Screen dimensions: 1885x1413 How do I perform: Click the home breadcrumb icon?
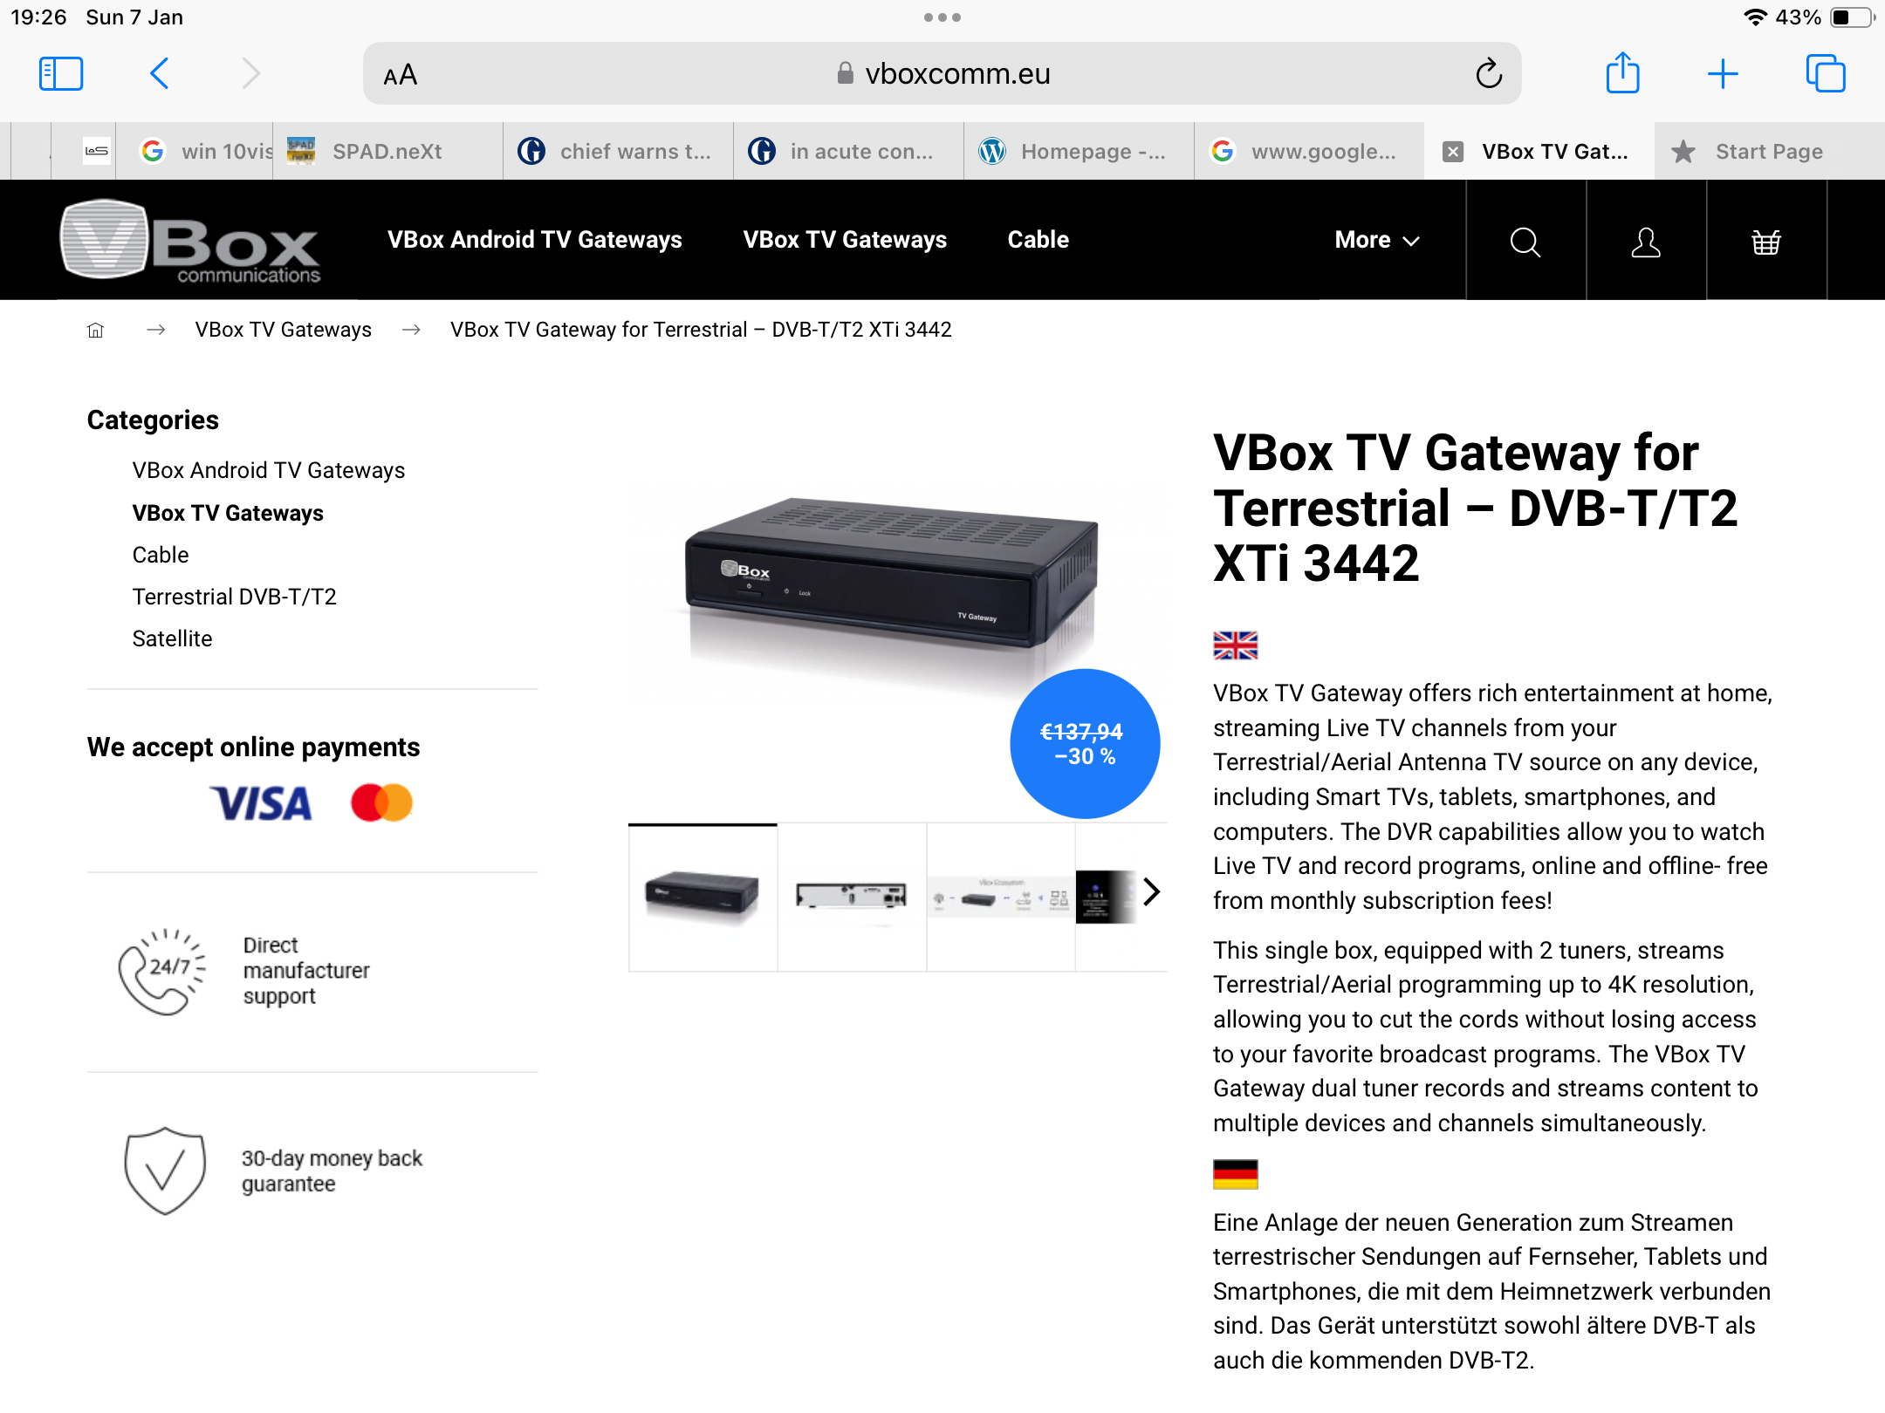tap(96, 330)
